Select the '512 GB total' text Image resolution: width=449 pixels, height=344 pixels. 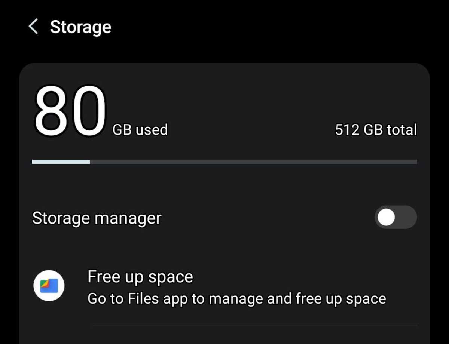[x=376, y=130]
